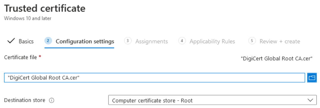Click the Destination store label text

pos(24,100)
